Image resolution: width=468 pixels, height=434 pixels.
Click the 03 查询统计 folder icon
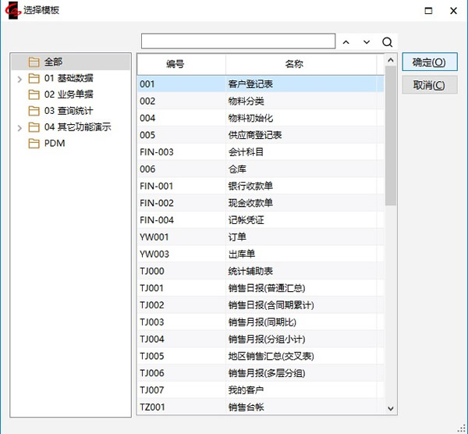(34, 111)
